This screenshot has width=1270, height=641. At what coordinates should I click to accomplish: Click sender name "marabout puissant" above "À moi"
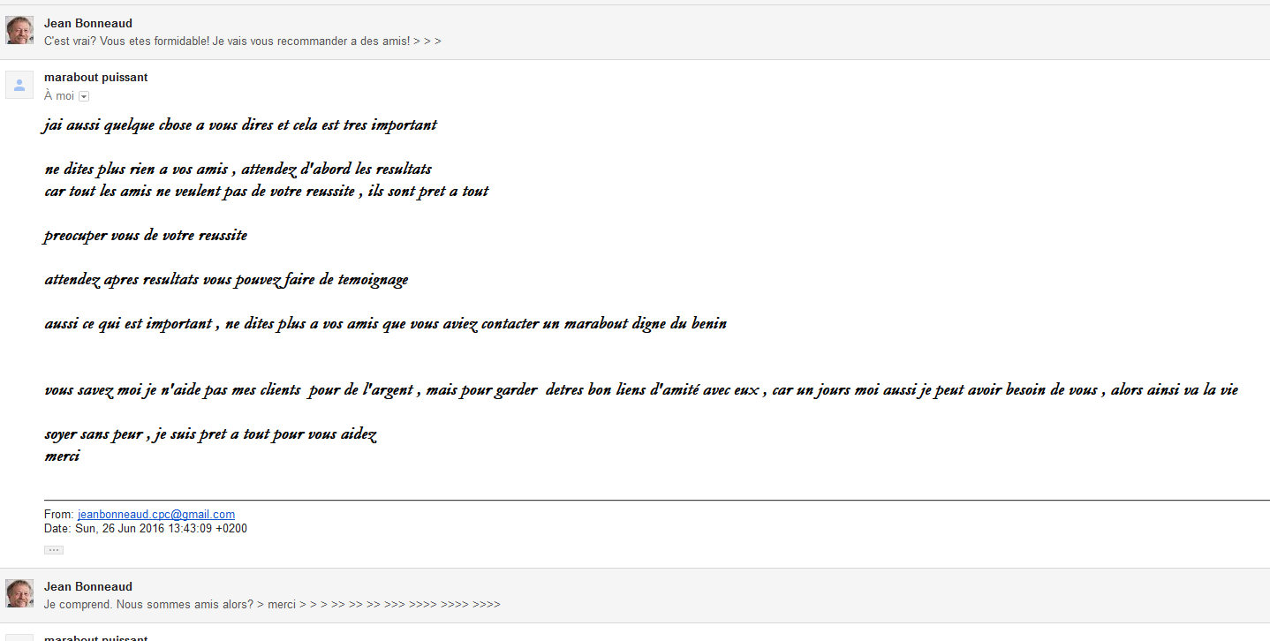pos(96,78)
